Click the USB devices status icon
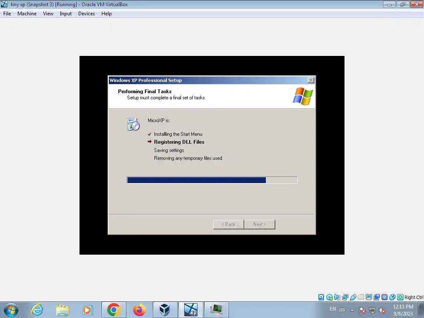Image resolution: width=424 pixels, height=318 pixels. point(353,297)
